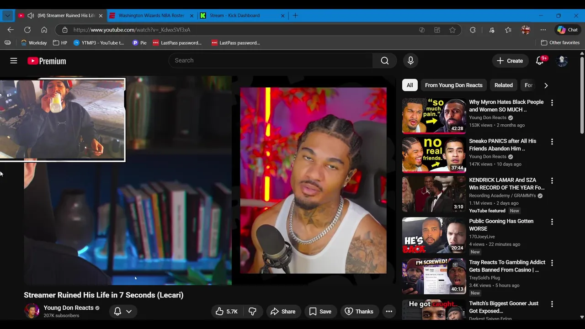Open Recording Academy / GRAMMYs channel
The width and height of the screenshot is (585, 329).
tap(503, 196)
